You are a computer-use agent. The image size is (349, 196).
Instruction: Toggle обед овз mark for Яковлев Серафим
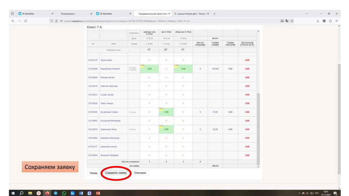(183, 155)
